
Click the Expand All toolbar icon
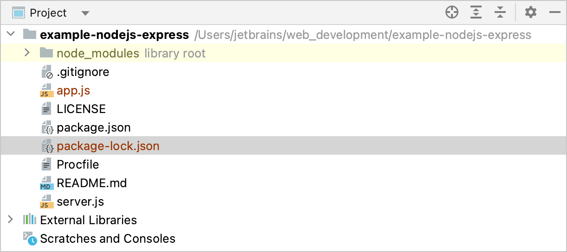(x=476, y=13)
